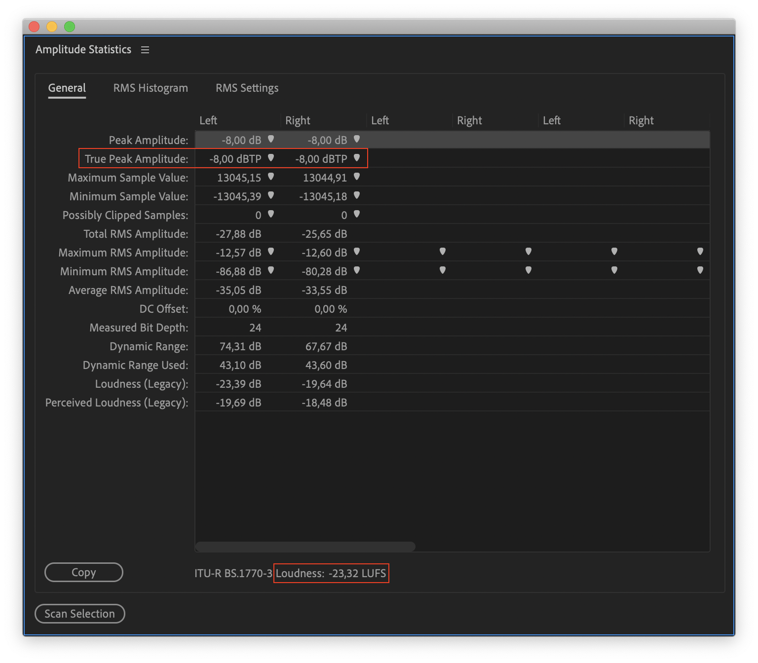Click Average RMS Amplitude value -33,55 dB
Image resolution: width=758 pixels, height=663 pixels.
(324, 290)
